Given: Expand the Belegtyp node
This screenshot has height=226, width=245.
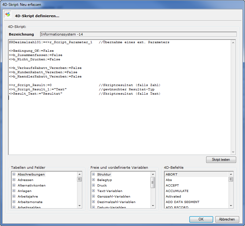Looking at the screenshot, I should (93, 180).
